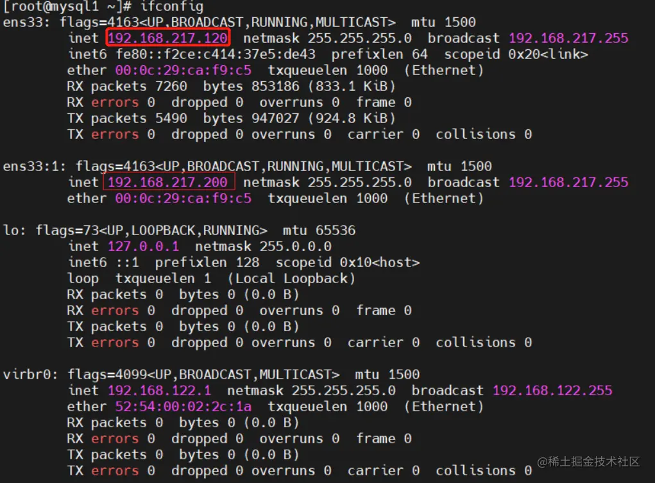The width and height of the screenshot is (655, 483).
Task: Select IP address 192.168.217.120
Action: (167, 38)
